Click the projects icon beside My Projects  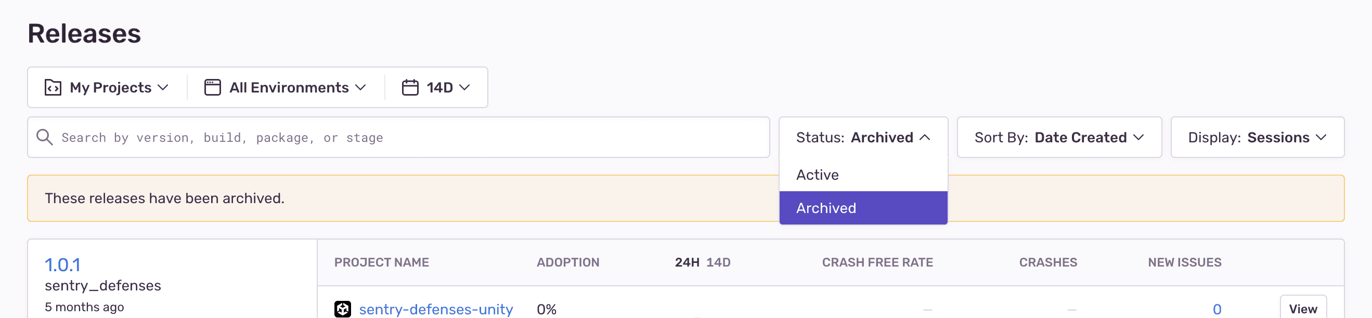[x=53, y=87]
